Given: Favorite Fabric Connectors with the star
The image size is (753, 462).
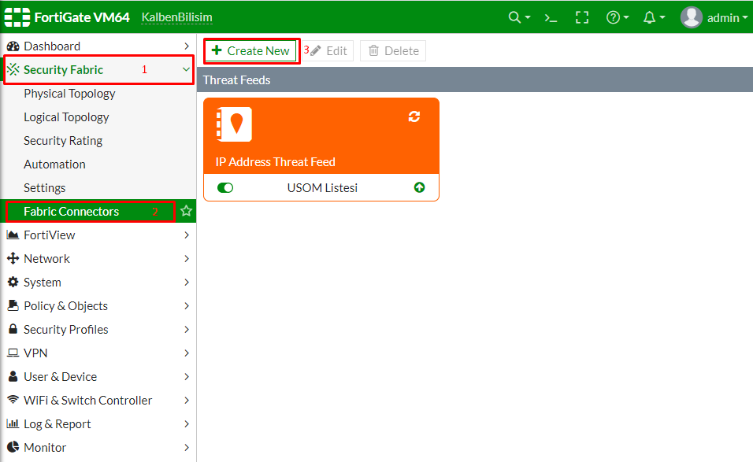Looking at the screenshot, I should tap(186, 211).
